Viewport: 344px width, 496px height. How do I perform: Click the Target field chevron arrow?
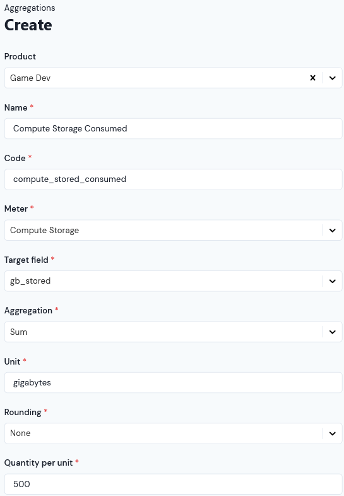point(332,281)
